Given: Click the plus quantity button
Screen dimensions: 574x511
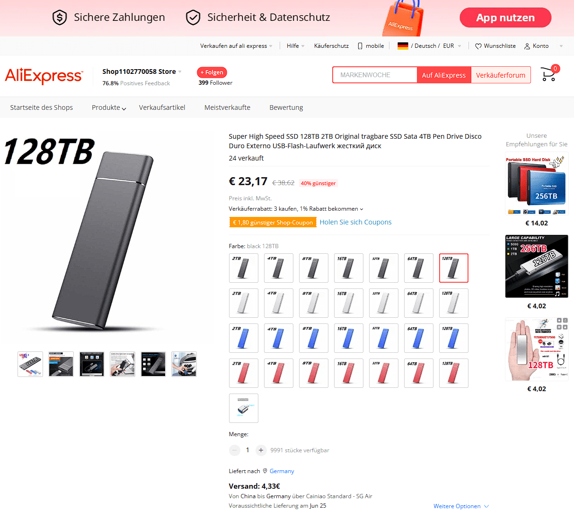Looking at the screenshot, I should tap(261, 450).
